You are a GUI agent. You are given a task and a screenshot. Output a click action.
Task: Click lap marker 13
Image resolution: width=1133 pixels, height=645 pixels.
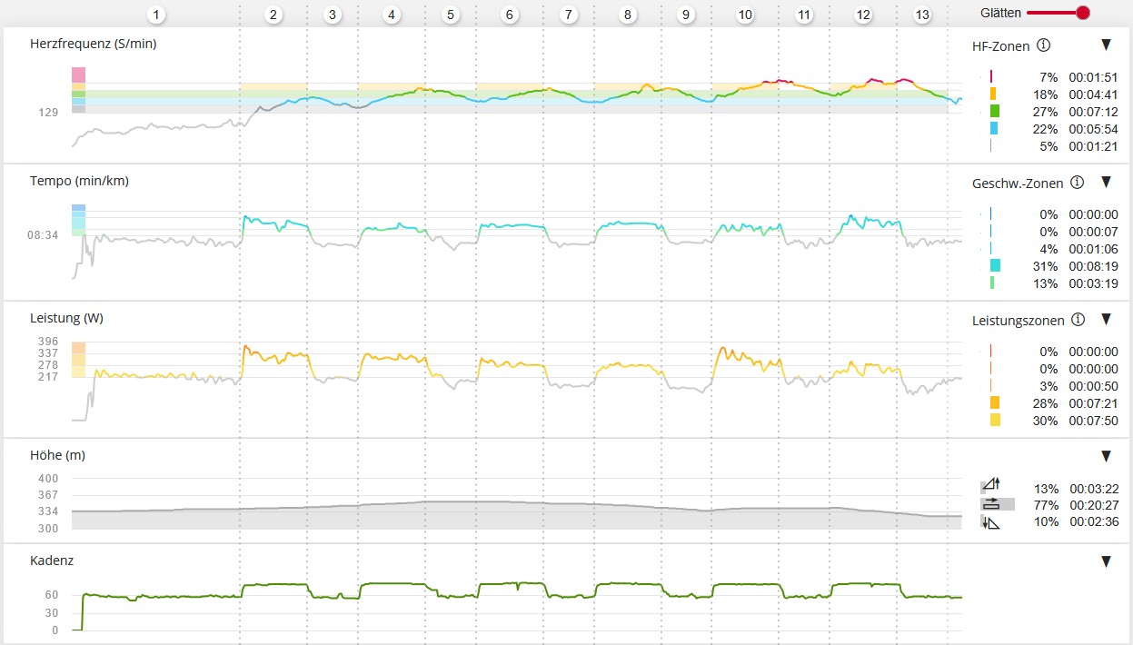coord(922,15)
